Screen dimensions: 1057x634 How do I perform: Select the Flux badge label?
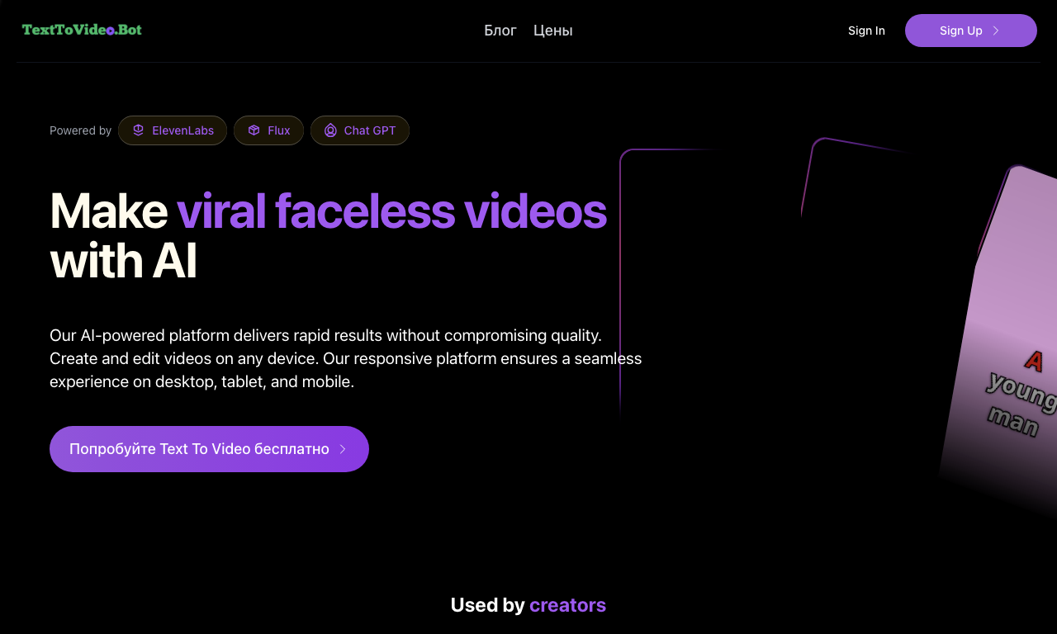pyautogui.click(x=279, y=130)
